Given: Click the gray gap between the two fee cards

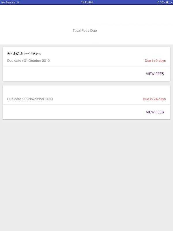Looking at the screenshot, I should click(86, 83).
